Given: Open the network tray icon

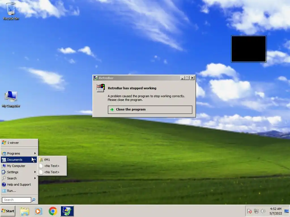Looking at the screenshot, I should [256, 211].
